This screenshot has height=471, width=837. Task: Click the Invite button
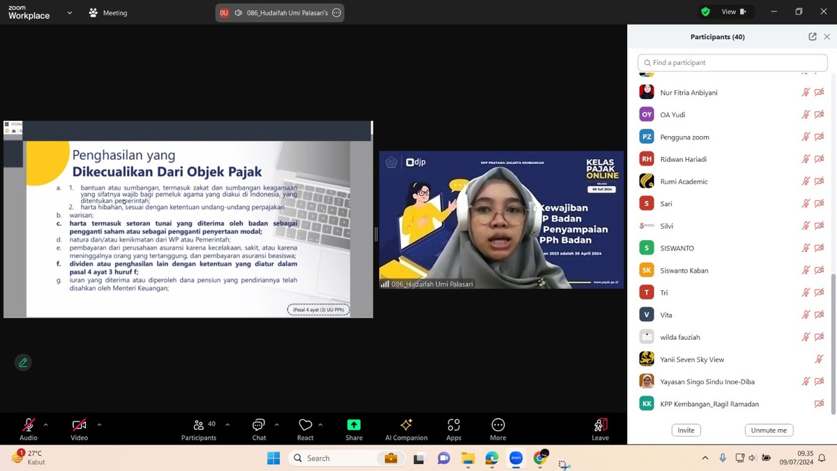coord(686,431)
